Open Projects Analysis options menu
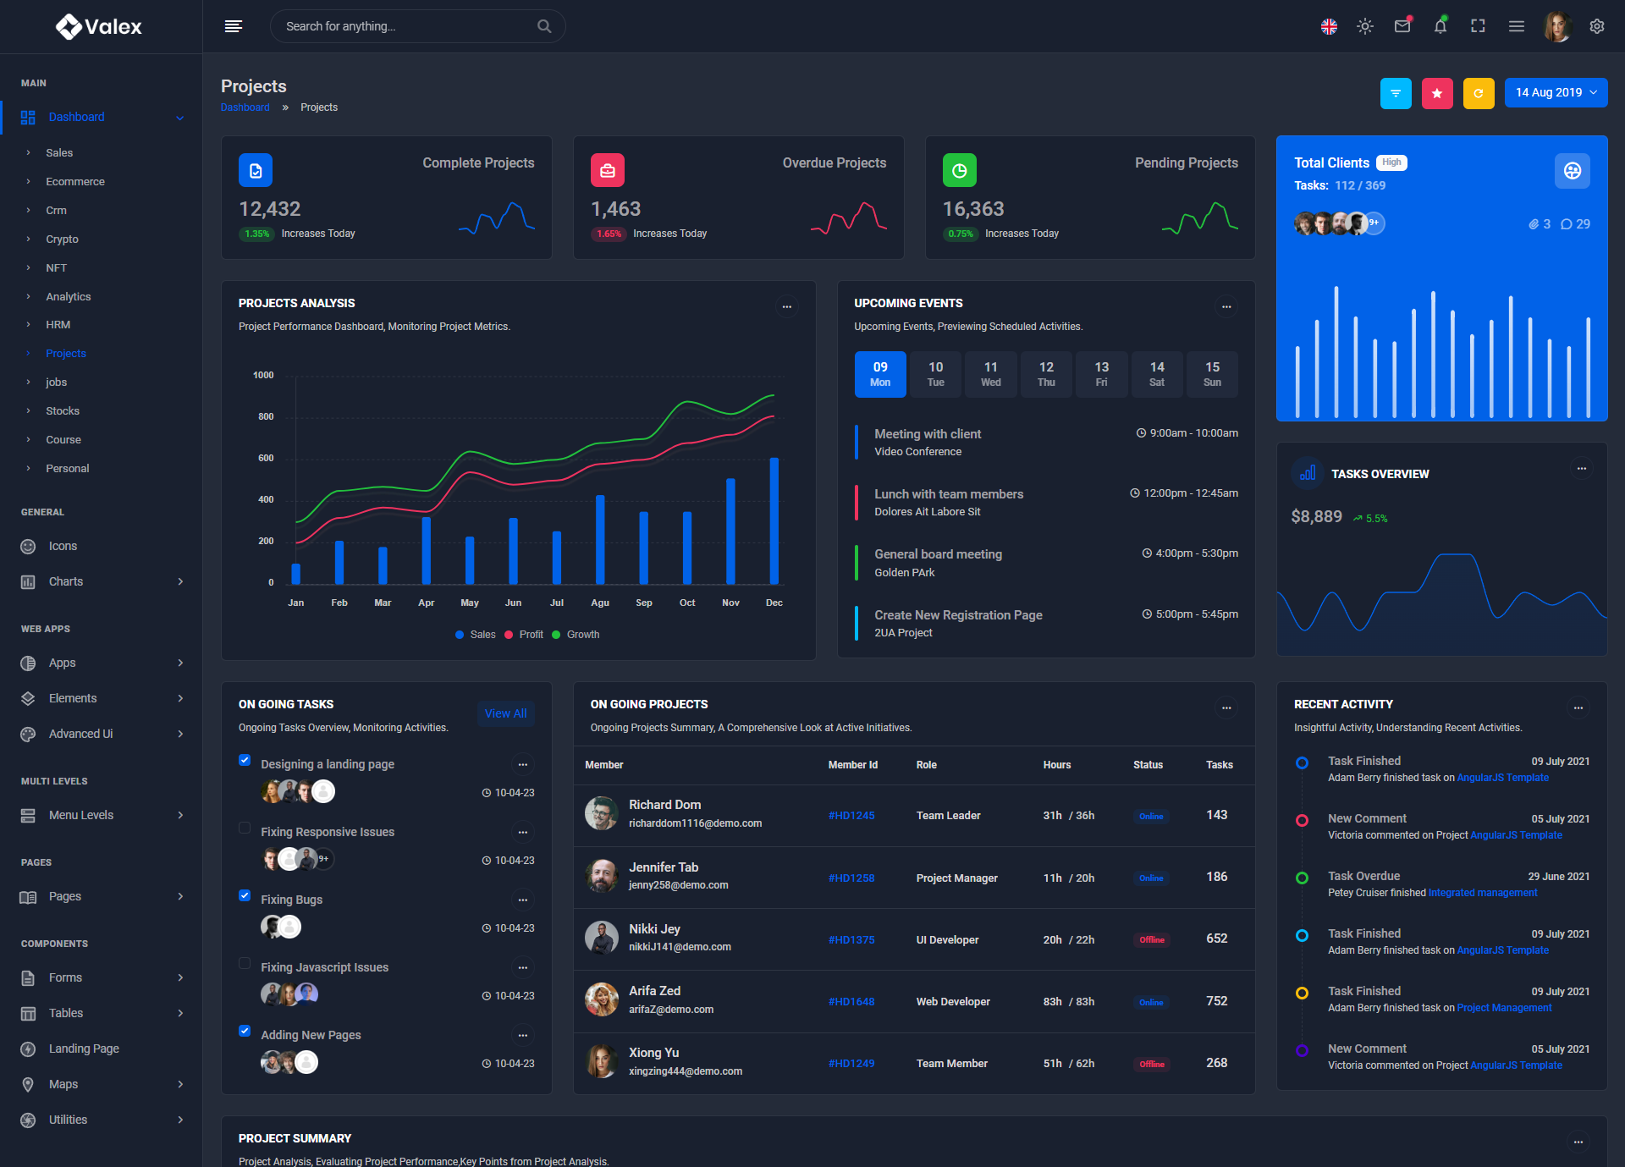Viewport: 1625px width, 1167px height. coord(786,306)
